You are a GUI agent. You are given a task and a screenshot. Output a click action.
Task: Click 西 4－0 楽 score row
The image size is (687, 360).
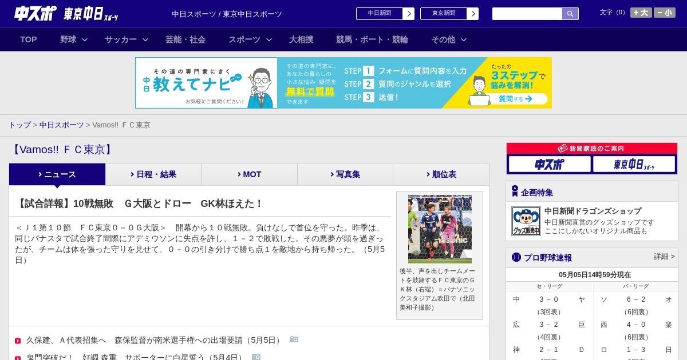(636, 325)
